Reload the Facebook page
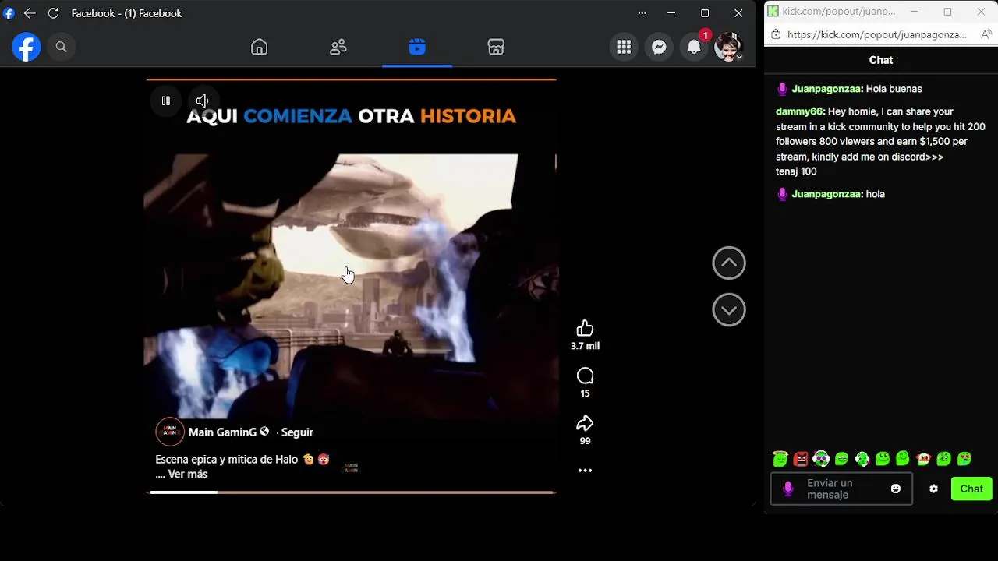998x561 pixels. click(x=53, y=13)
